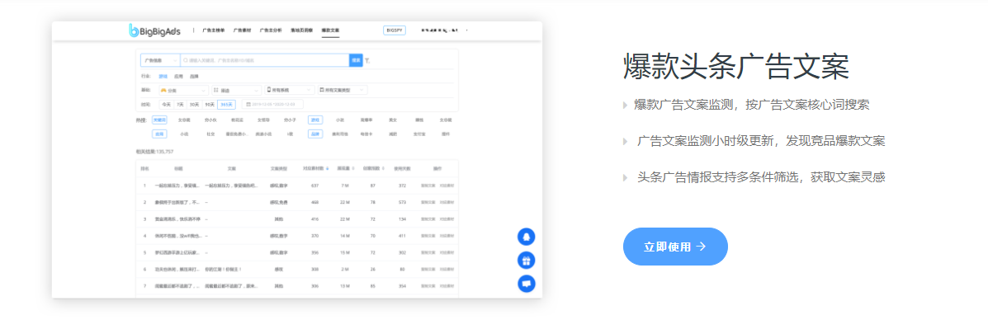Click 复制文案 in table row 6

(428, 270)
